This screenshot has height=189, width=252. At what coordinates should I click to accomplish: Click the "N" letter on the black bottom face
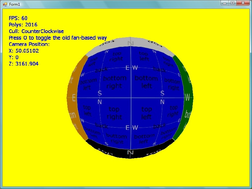130,152
